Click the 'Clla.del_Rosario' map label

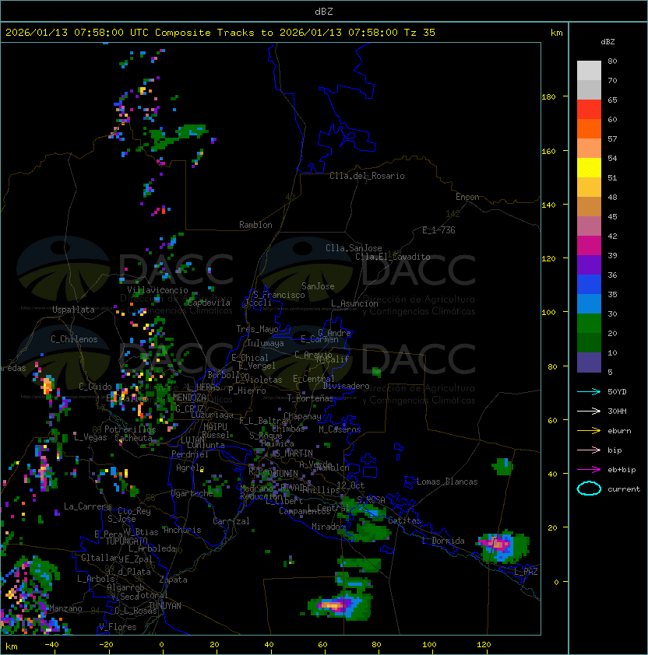click(x=367, y=176)
